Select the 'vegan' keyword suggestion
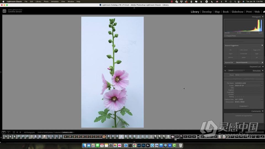Image resolution: width=265 pixels, height=149 pixels. coord(230,54)
